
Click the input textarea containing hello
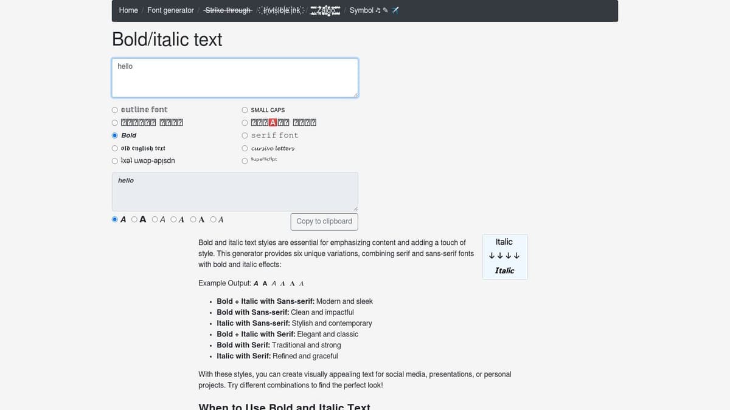pyautogui.click(x=235, y=78)
